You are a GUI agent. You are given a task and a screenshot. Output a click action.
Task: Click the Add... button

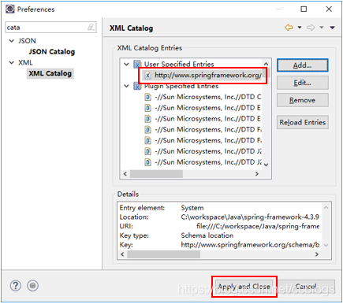pyautogui.click(x=302, y=65)
